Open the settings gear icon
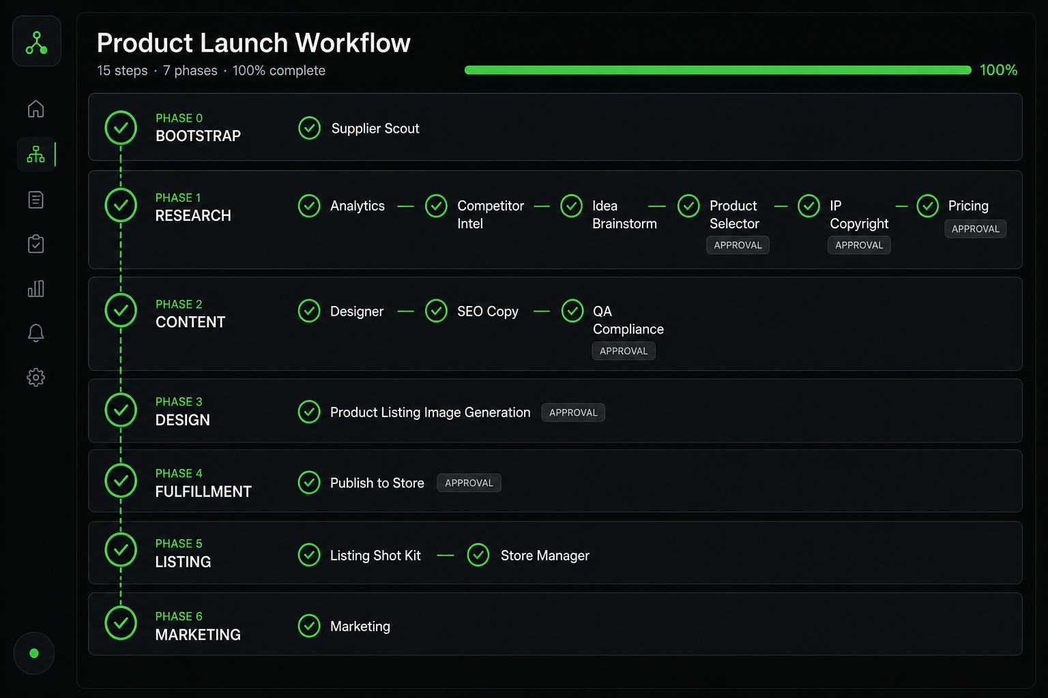This screenshot has width=1048, height=698. click(35, 377)
